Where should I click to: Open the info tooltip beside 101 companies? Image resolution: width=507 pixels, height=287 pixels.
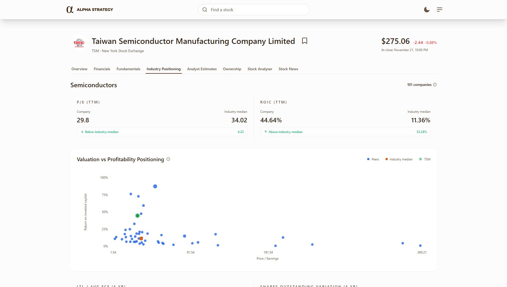point(435,84)
